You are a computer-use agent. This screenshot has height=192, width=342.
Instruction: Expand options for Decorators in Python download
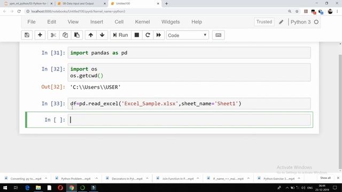pos(147,178)
